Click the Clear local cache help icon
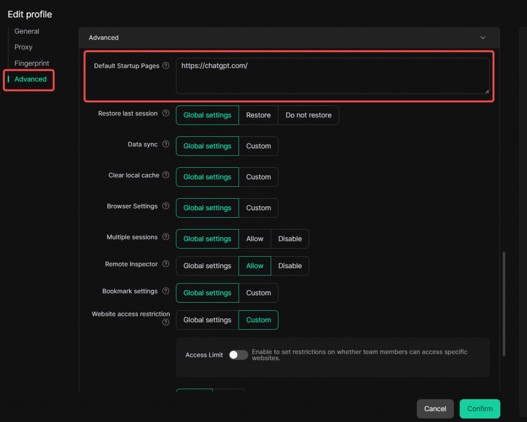 [x=166, y=175]
